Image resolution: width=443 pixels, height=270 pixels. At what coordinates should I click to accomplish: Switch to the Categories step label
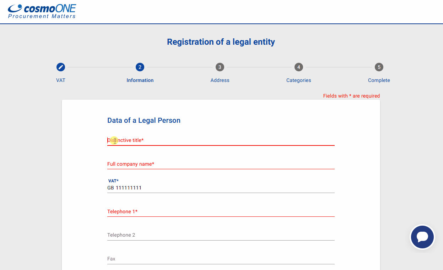[299, 80]
